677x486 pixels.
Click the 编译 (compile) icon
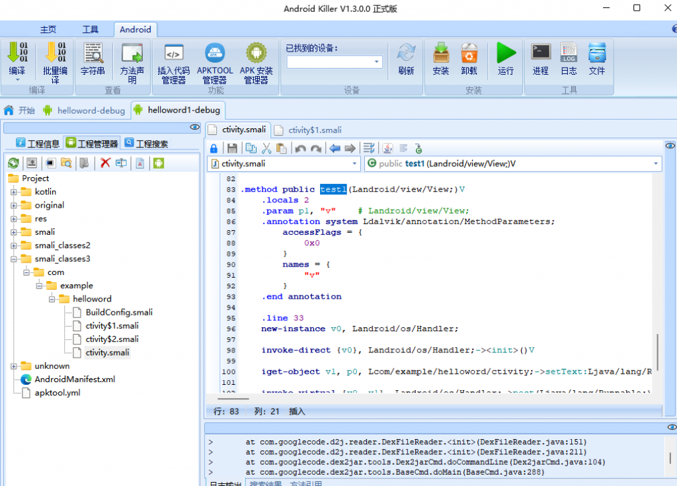pos(17,53)
